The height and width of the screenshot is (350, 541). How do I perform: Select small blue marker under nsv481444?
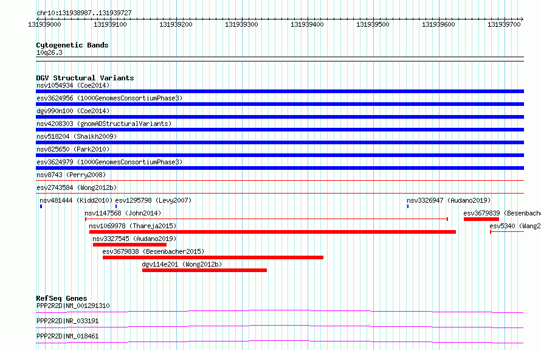click(41, 206)
